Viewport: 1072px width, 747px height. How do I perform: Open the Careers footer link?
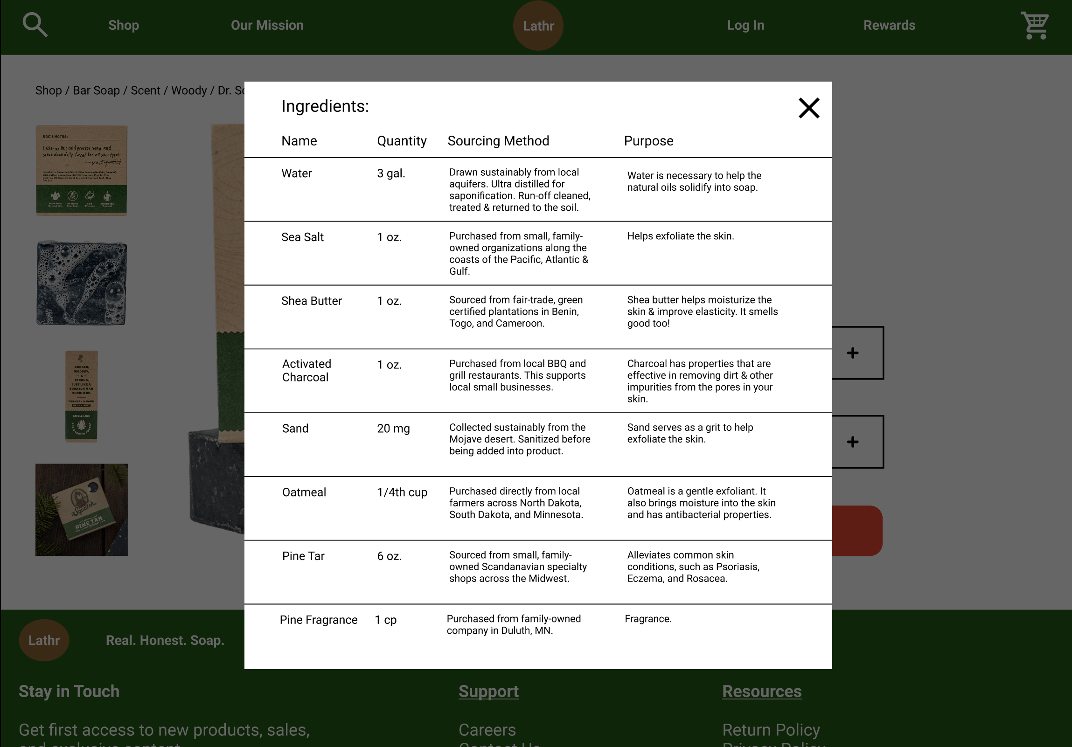(x=487, y=729)
